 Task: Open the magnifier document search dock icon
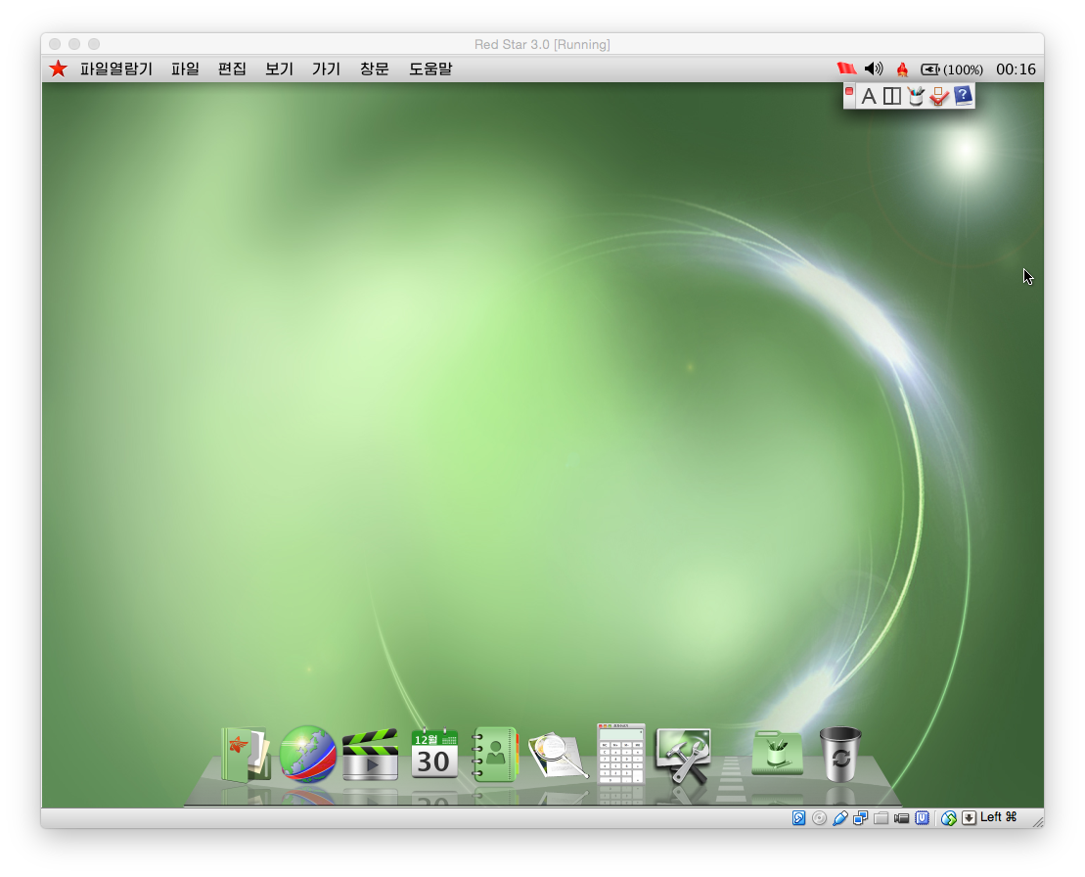[559, 756]
